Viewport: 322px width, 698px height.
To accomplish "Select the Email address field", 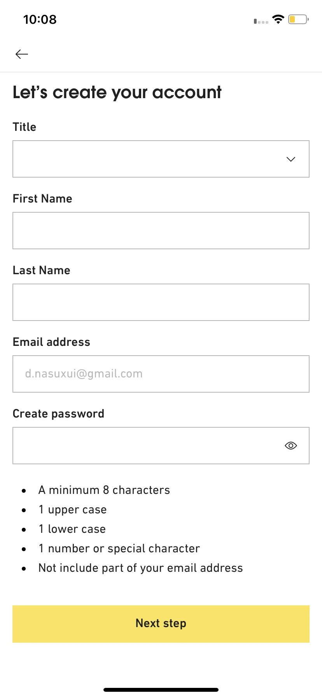I will 161,374.
